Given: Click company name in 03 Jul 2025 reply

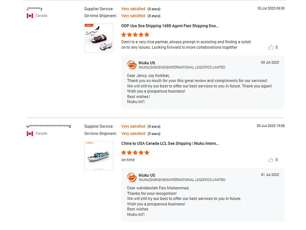Looking at the screenshot, I should [x=182, y=67].
